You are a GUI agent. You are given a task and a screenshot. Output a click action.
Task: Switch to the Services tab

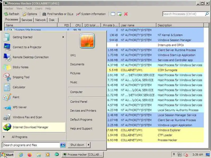coord(27,20)
